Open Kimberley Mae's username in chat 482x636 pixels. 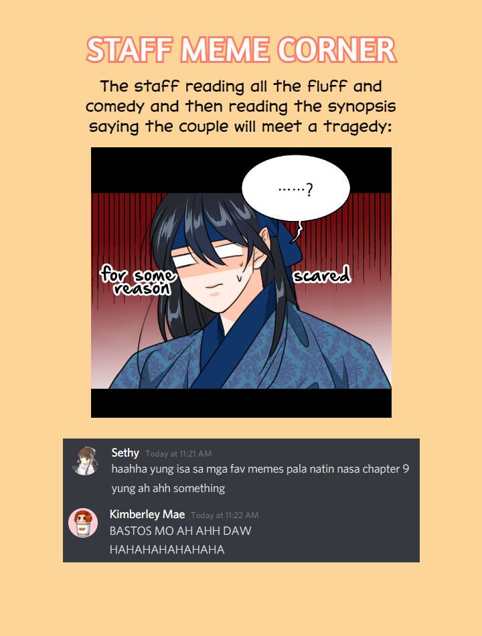point(147,514)
